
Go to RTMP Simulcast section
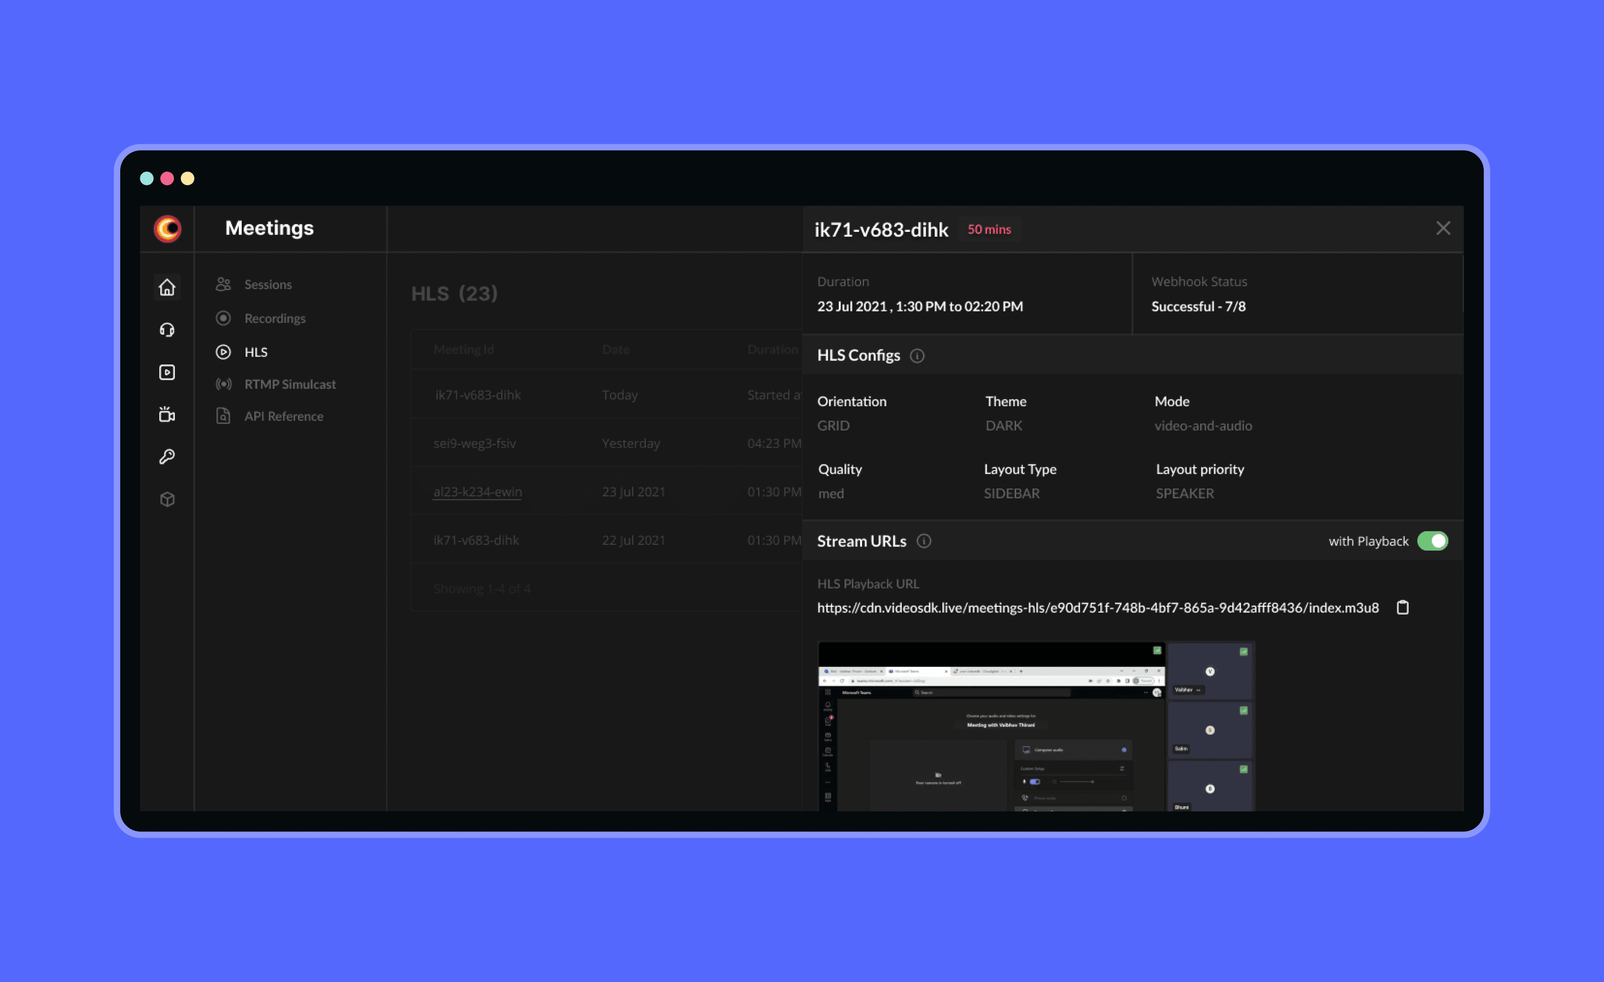290,384
